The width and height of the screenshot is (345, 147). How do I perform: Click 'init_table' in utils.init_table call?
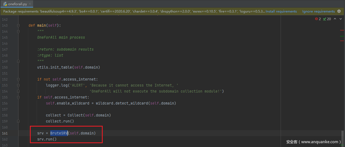[61, 67]
